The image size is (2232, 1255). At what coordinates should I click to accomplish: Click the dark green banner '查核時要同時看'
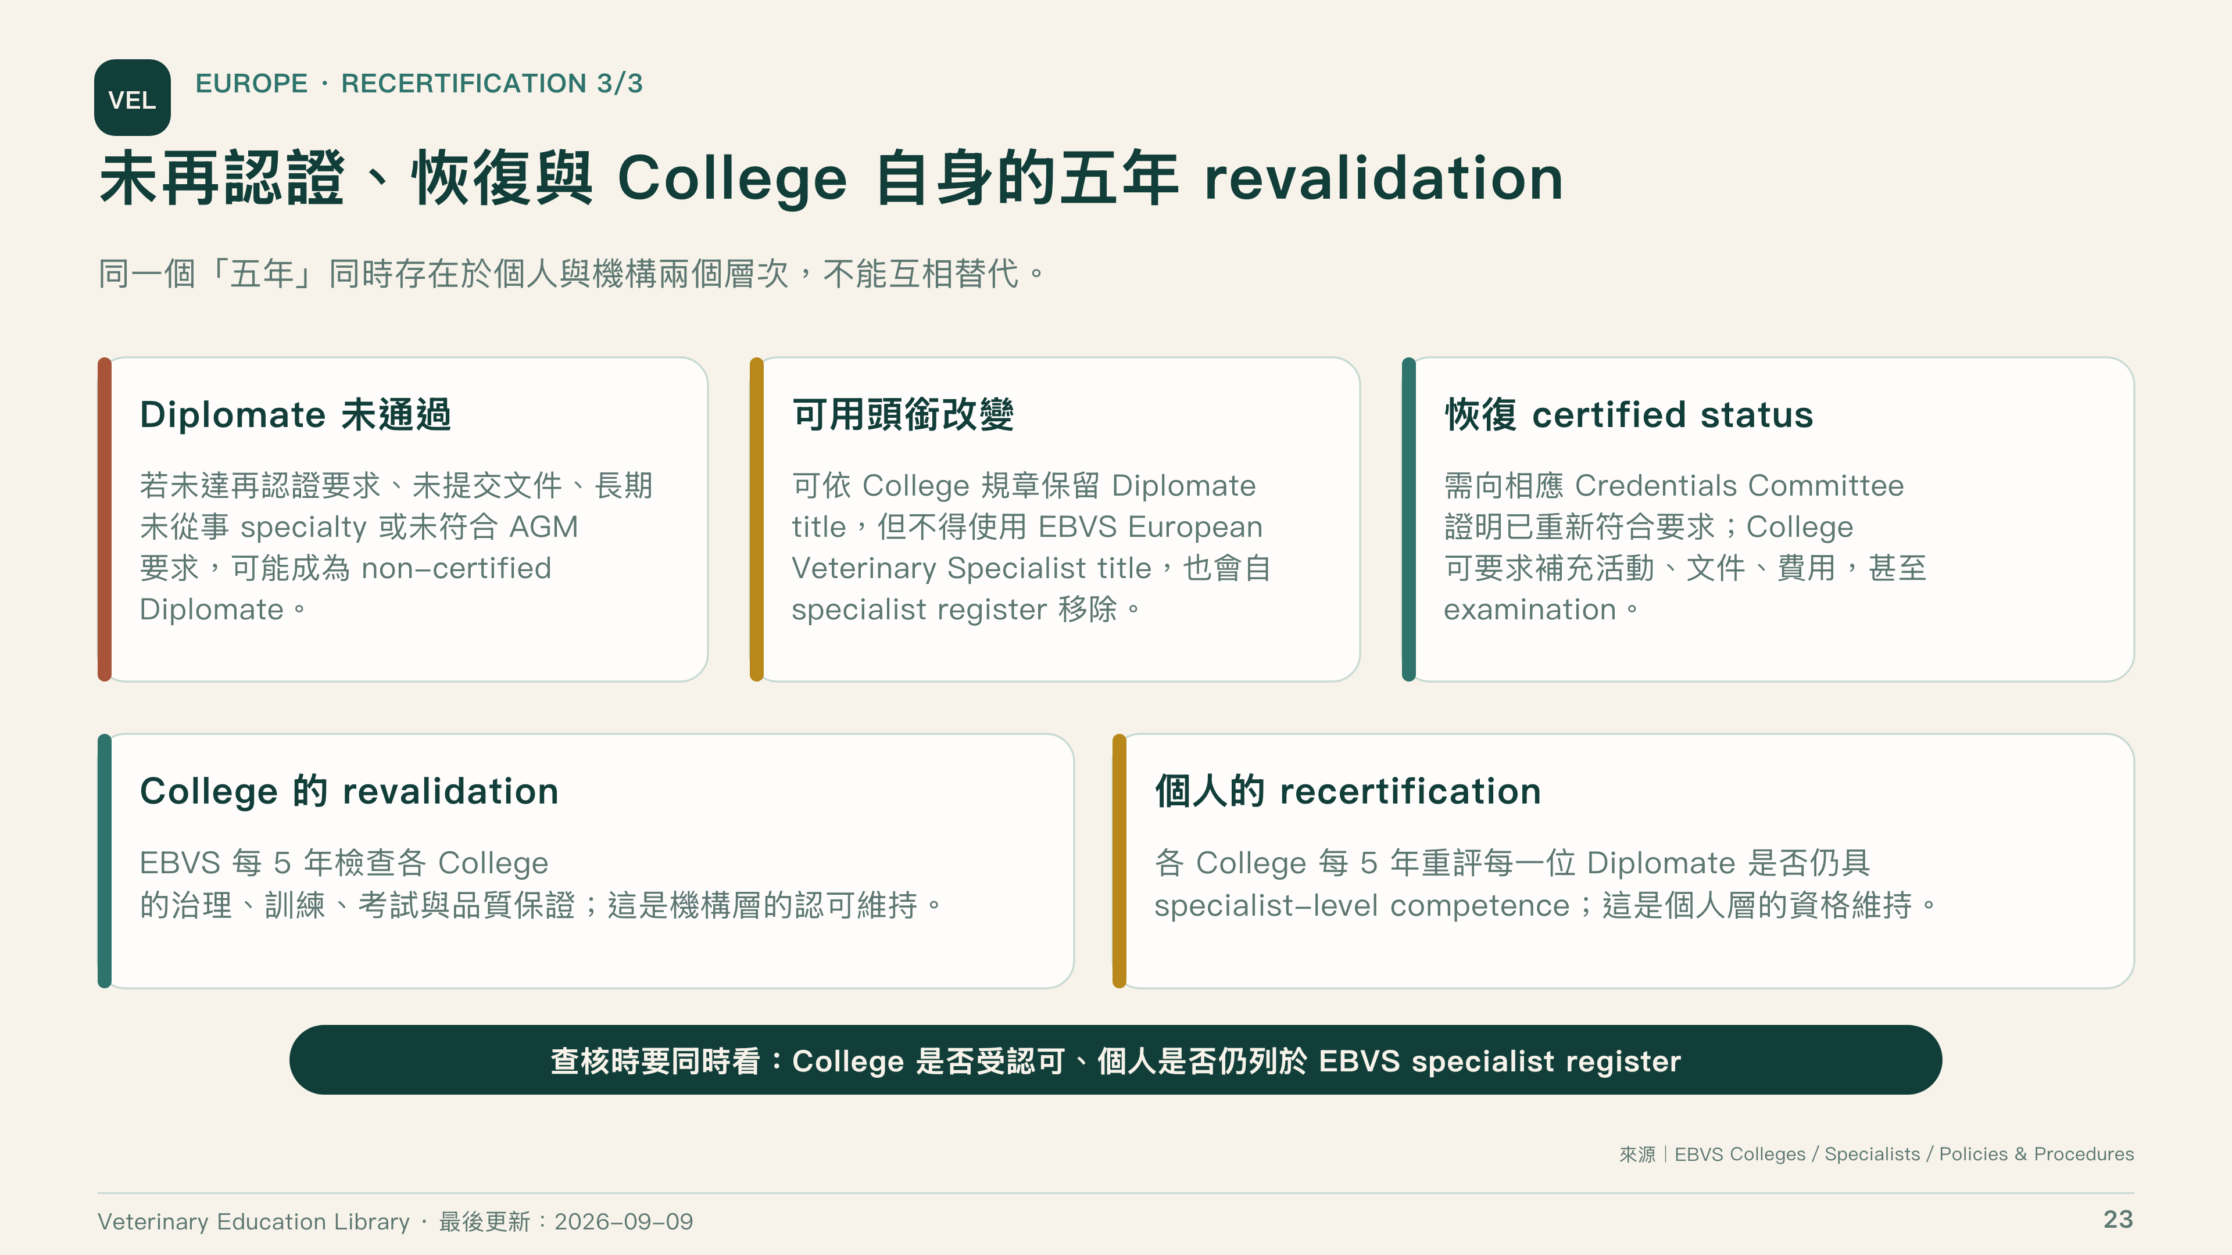point(1116,1060)
